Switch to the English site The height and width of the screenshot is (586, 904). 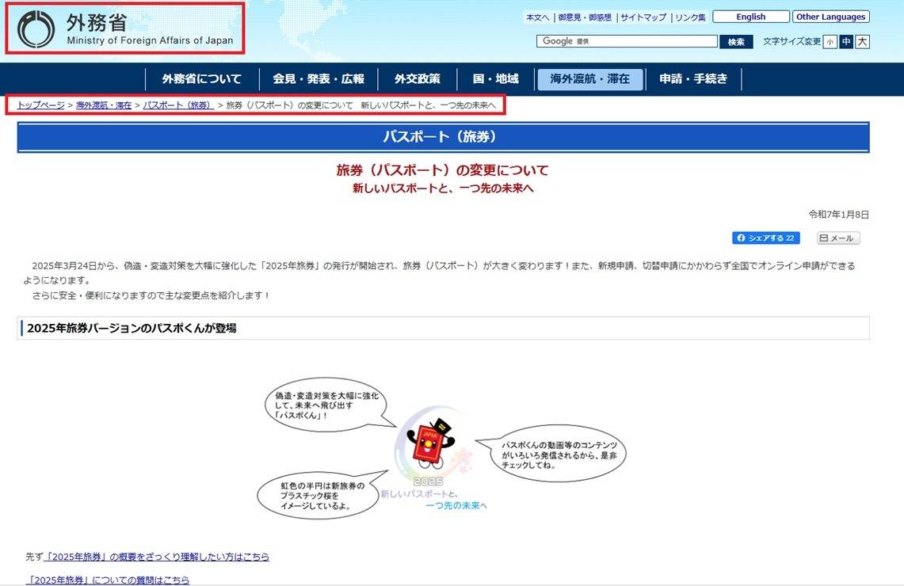750,17
